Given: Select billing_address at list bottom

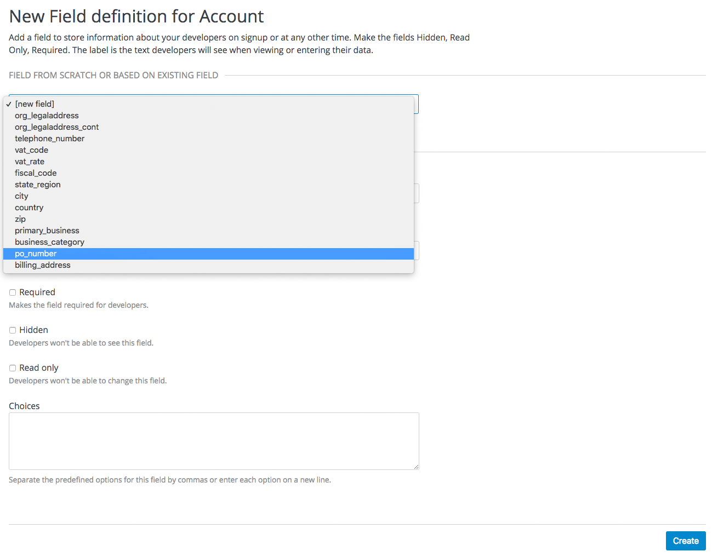Looking at the screenshot, I should [x=42, y=265].
